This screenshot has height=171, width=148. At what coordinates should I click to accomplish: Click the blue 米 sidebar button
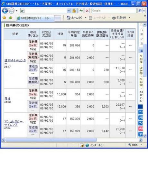[x=141, y=134]
